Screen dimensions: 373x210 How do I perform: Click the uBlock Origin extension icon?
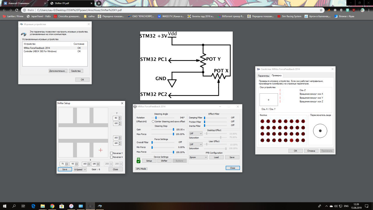point(354,10)
